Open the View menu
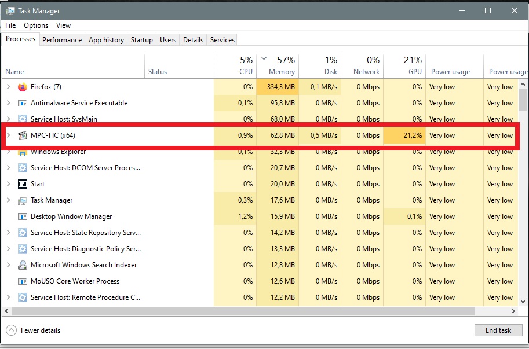 coord(63,25)
